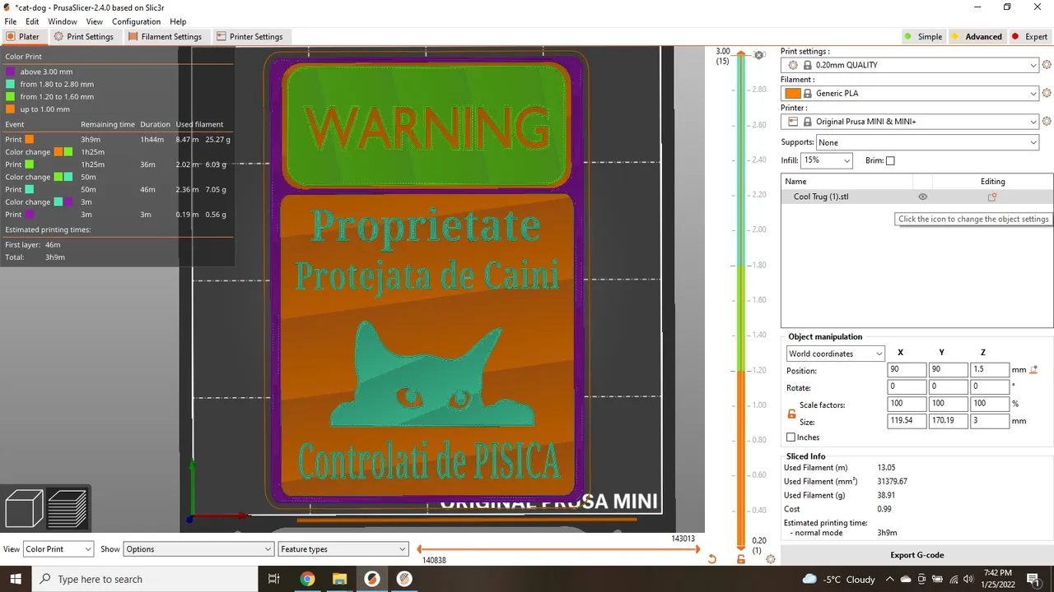Image resolution: width=1054 pixels, height=592 pixels.
Task: Click the Export G-code button
Action: click(916, 554)
